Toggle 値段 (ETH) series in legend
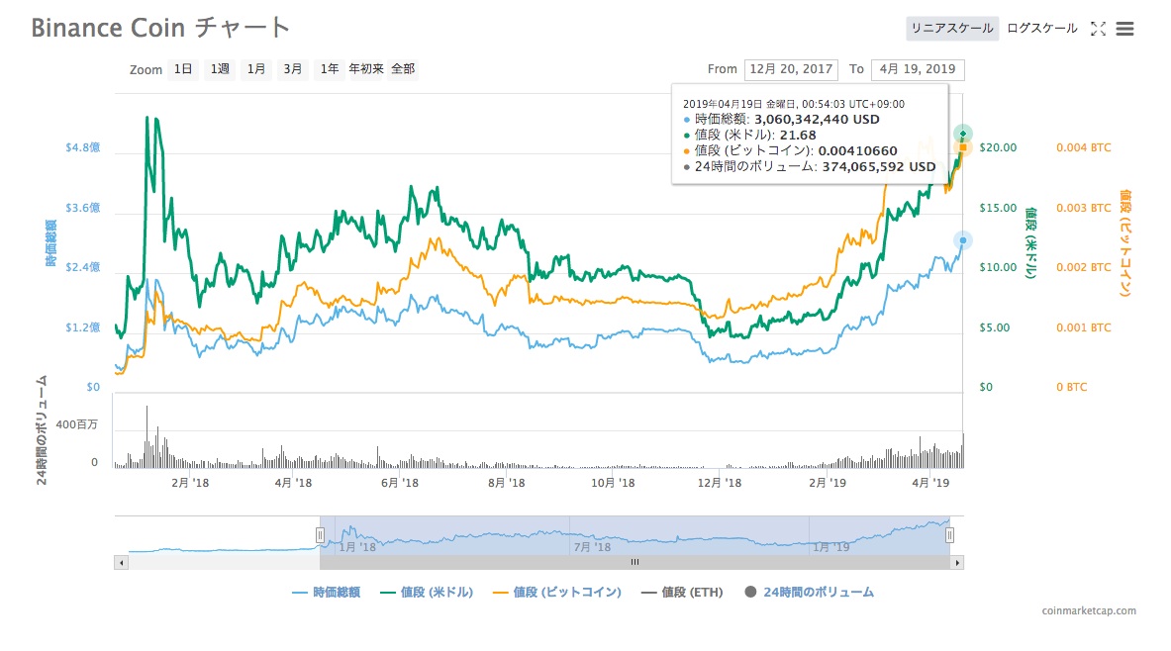1171x651 pixels. (x=682, y=592)
